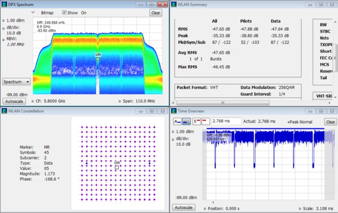Adjust the dB/div 10.0 dB setting in DPX

(14, 33)
